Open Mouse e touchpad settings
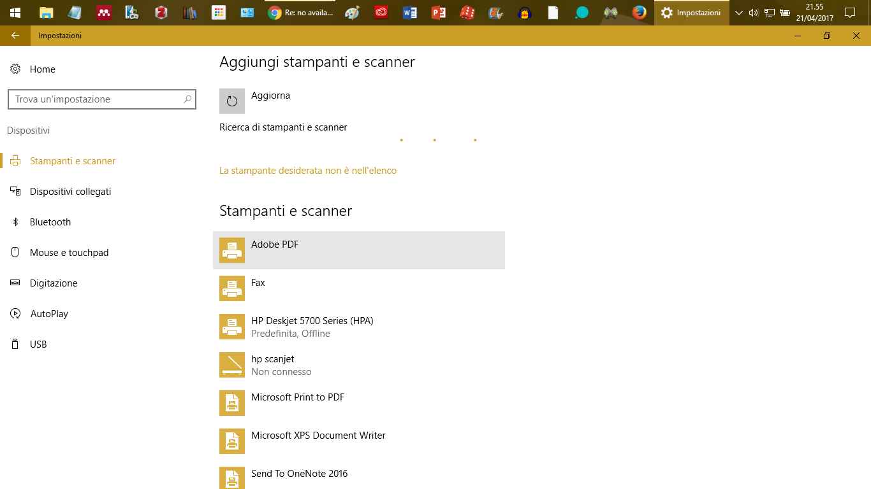The height and width of the screenshot is (489, 871). coord(69,253)
